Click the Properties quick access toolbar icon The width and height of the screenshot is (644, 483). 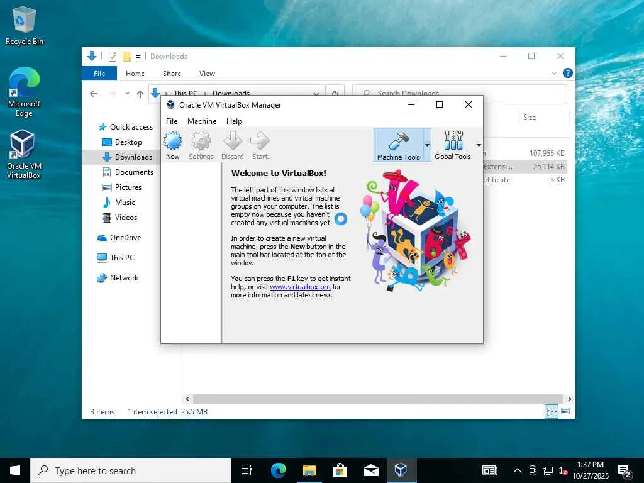113,57
